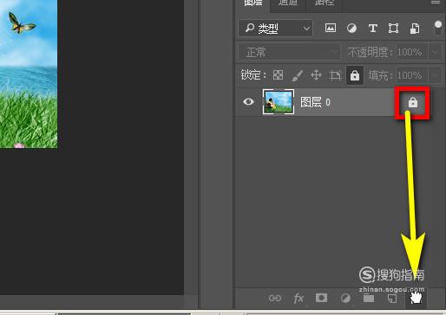This screenshot has height=315, width=446.
Task: Hide 图层 0 with the eye icon
Action: pyautogui.click(x=248, y=101)
